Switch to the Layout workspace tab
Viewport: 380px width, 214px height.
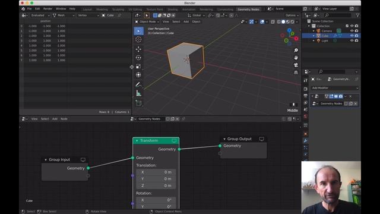click(x=87, y=10)
